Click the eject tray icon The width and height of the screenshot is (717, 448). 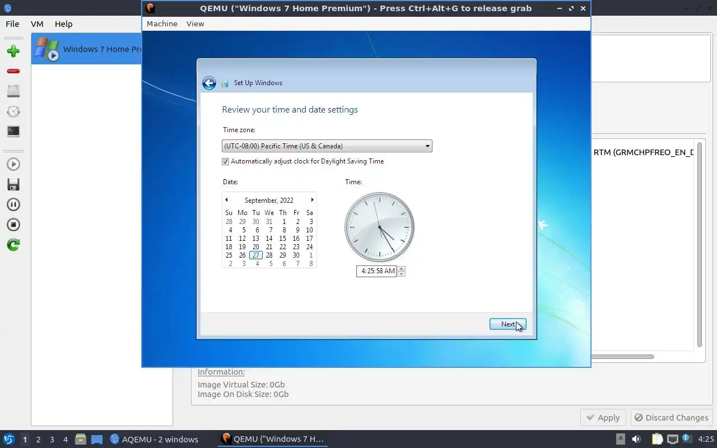[x=620, y=439]
